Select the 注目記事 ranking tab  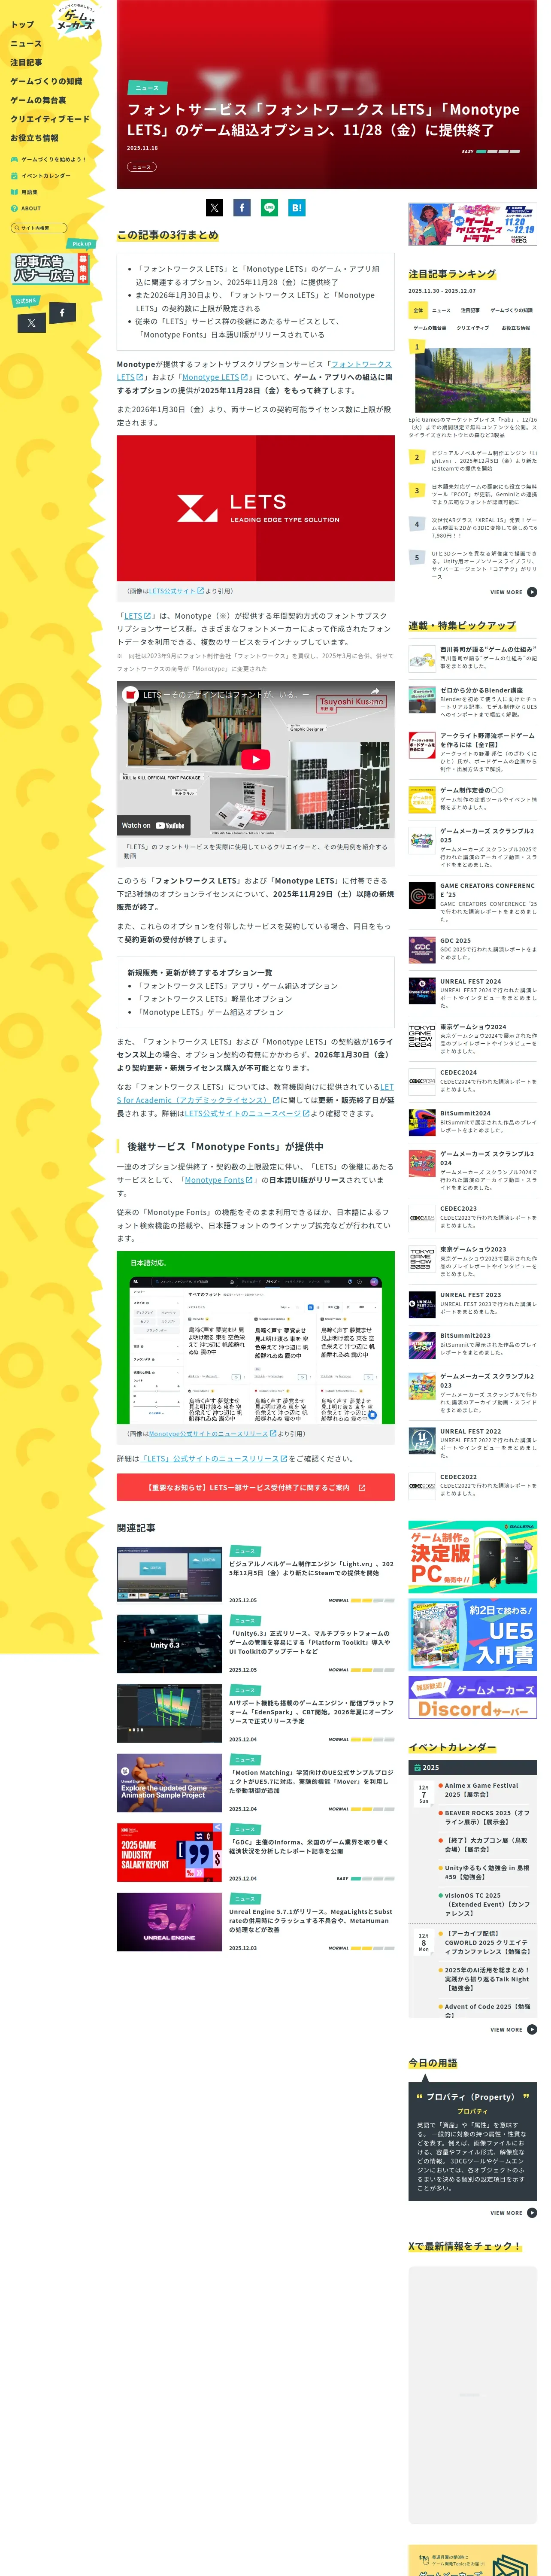470,310
